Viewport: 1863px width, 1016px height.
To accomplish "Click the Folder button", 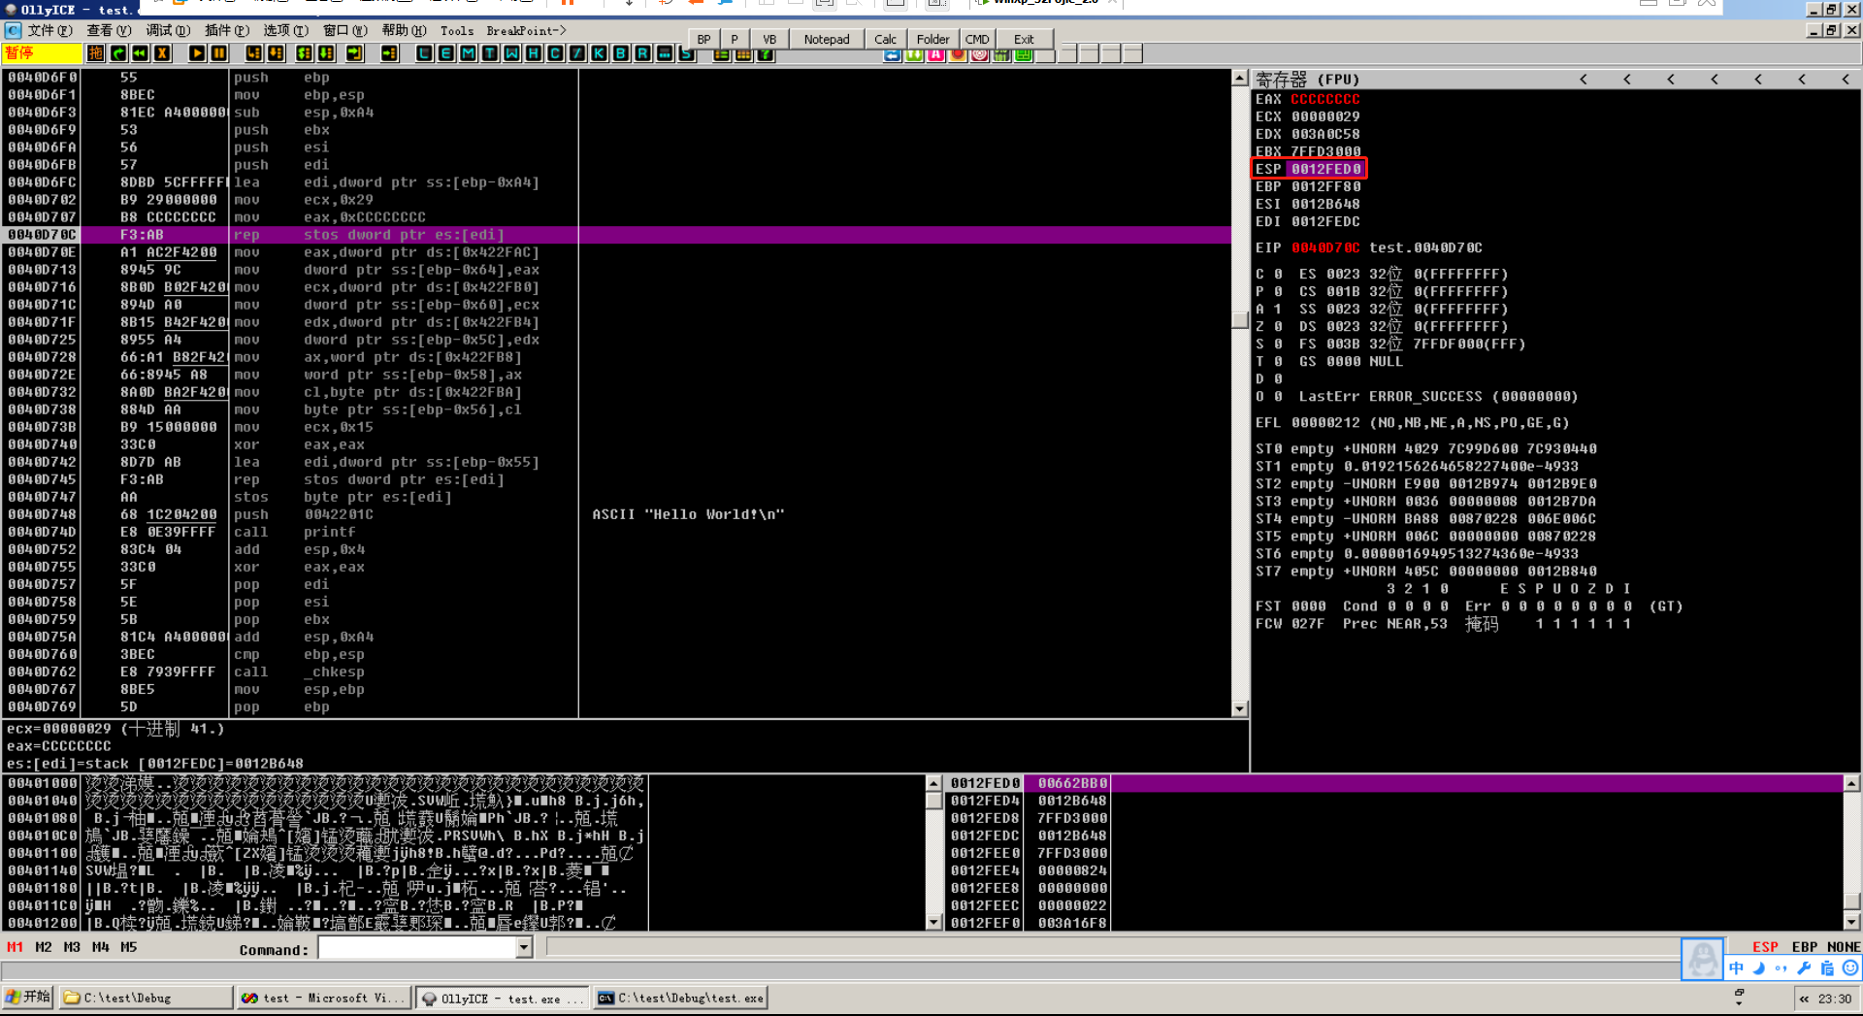I will [x=933, y=39].
